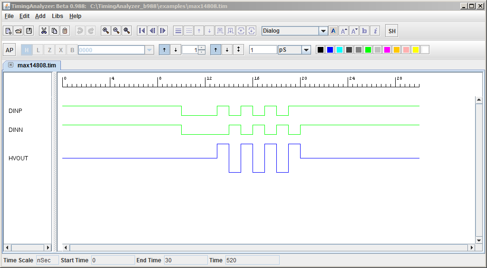
Task: Jump to diagram start icon
Action: tap(142, 31)
